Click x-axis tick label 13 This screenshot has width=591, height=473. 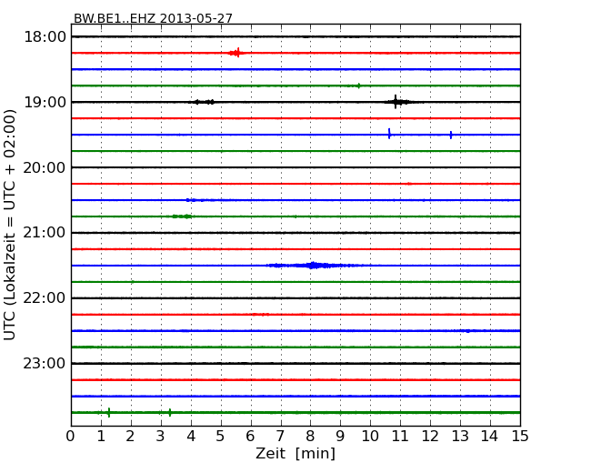click(460, 437)
